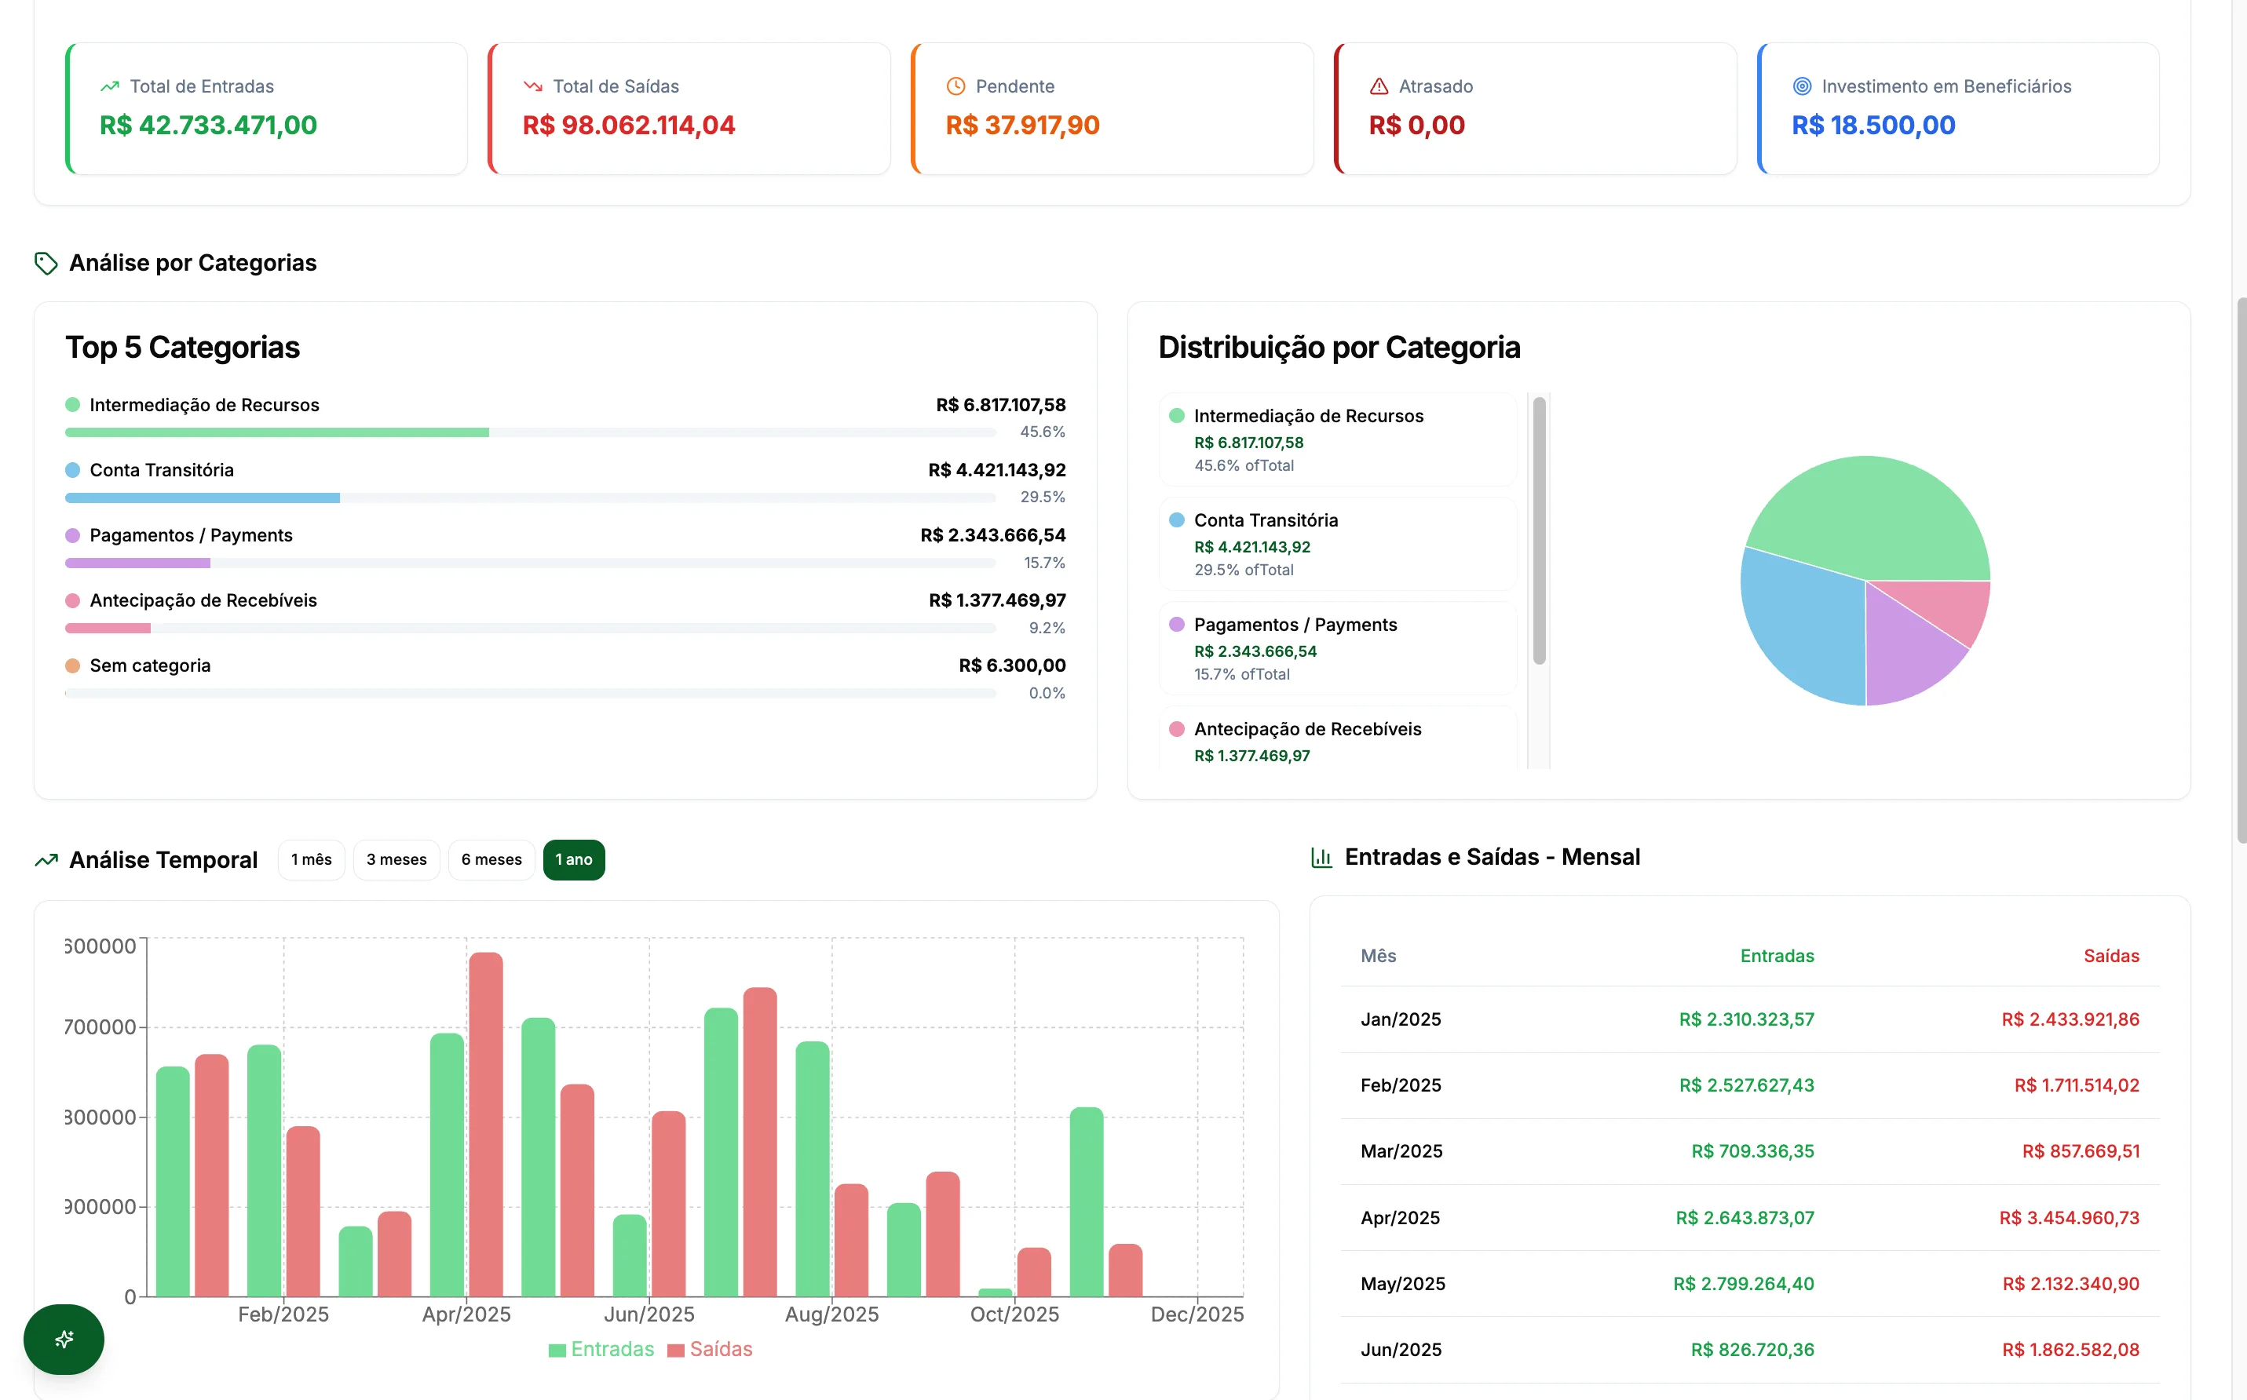The image size is (2247, 1400).
Task: Click the Total de Saídas summary card
Action: tap(689, 108)
